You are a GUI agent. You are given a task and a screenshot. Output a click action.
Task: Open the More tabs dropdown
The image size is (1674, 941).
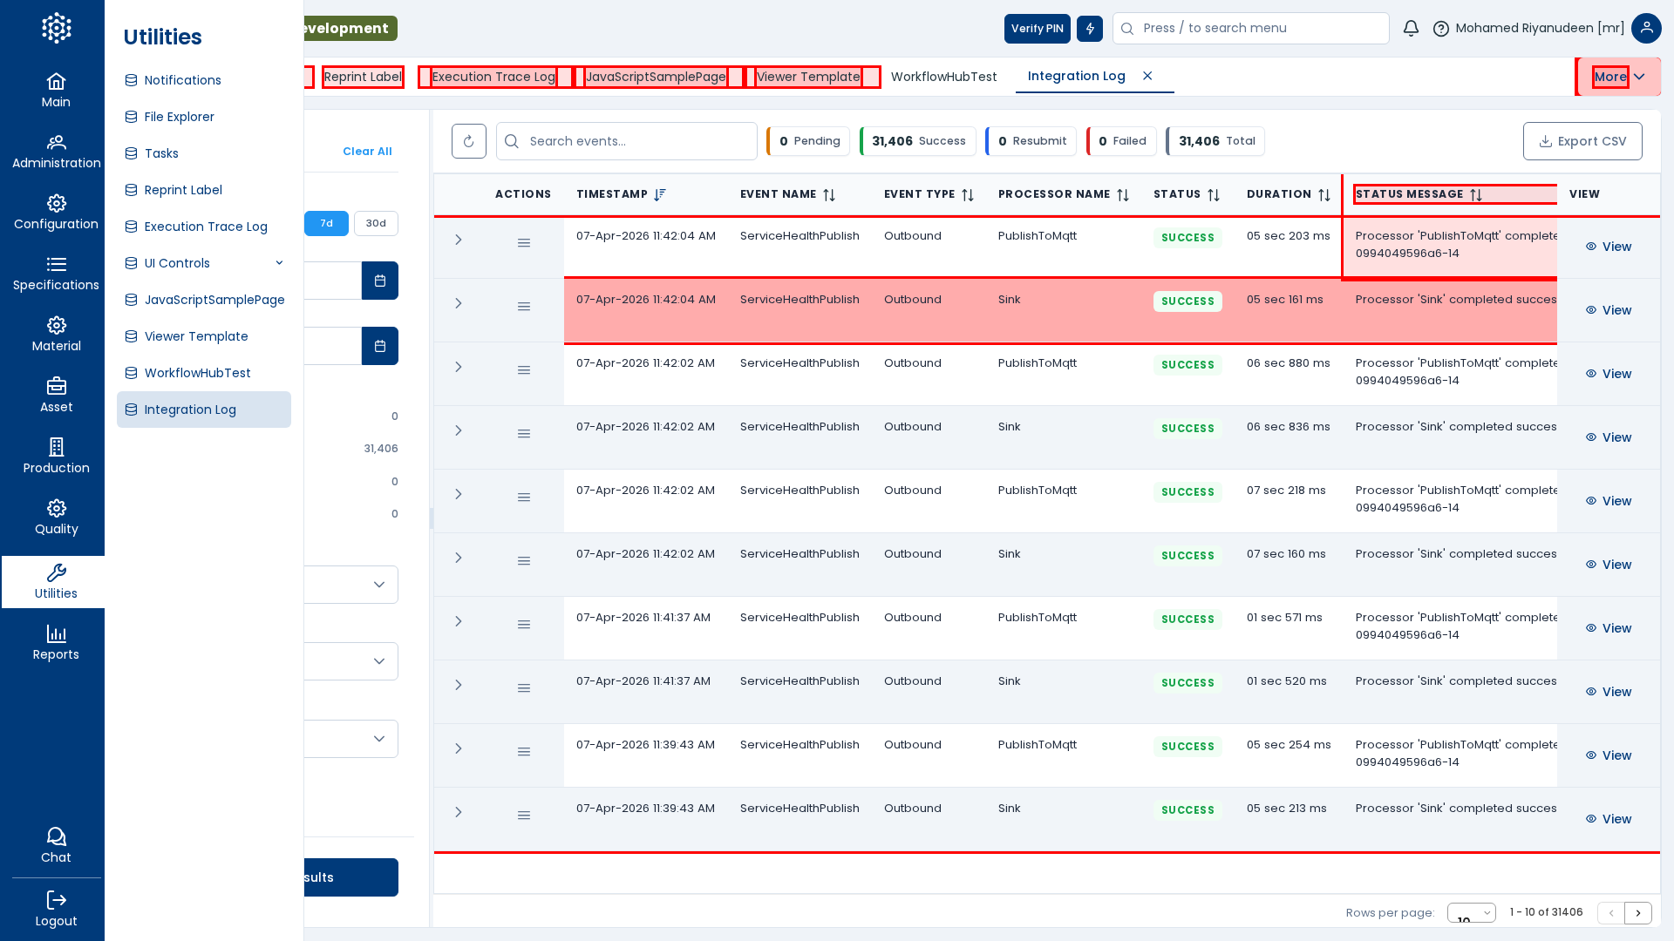click(x=1618, y=77)
